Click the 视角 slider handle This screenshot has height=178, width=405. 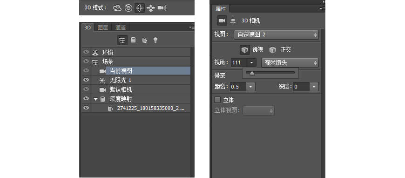(x=252, y=74)
